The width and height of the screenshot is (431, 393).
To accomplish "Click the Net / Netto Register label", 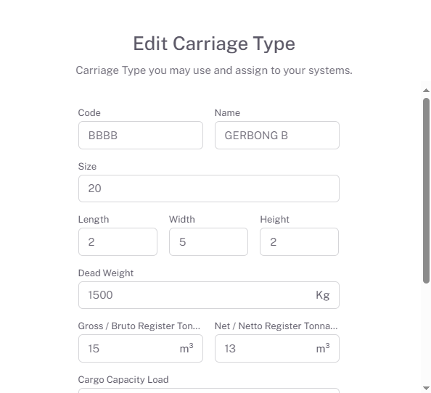I will (276, 326).
